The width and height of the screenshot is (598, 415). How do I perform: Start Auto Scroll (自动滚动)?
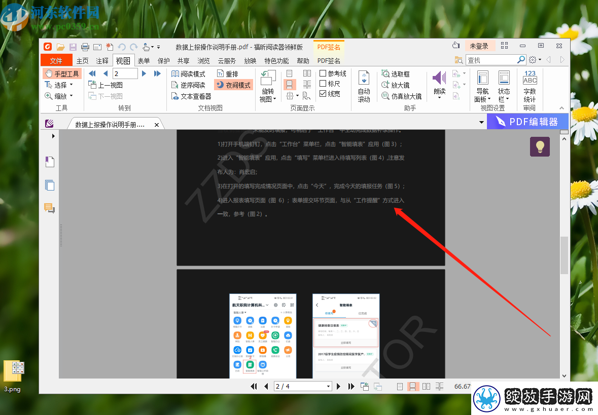364,87
